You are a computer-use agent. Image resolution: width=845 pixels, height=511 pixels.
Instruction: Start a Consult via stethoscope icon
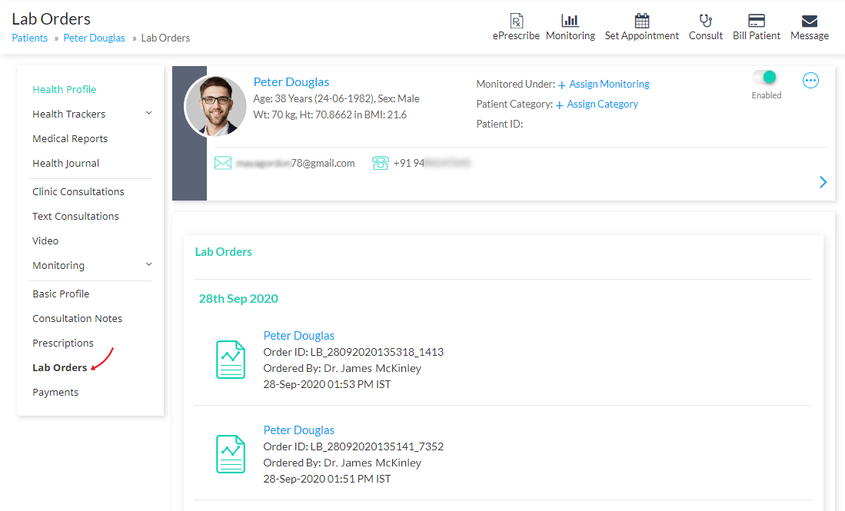coord(705,21)
